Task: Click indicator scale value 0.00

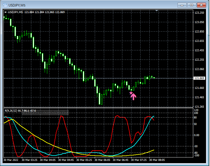Action: point(197,135)
